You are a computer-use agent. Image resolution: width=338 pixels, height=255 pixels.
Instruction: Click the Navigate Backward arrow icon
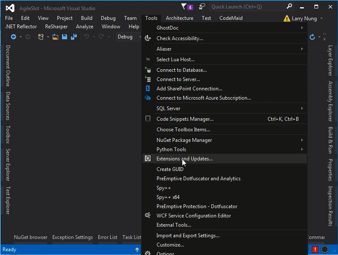(x=14, y=37)
